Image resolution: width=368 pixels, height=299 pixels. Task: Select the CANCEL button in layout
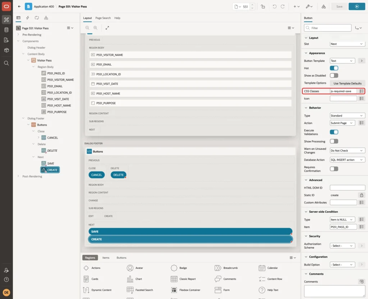[x=96, y=175]
